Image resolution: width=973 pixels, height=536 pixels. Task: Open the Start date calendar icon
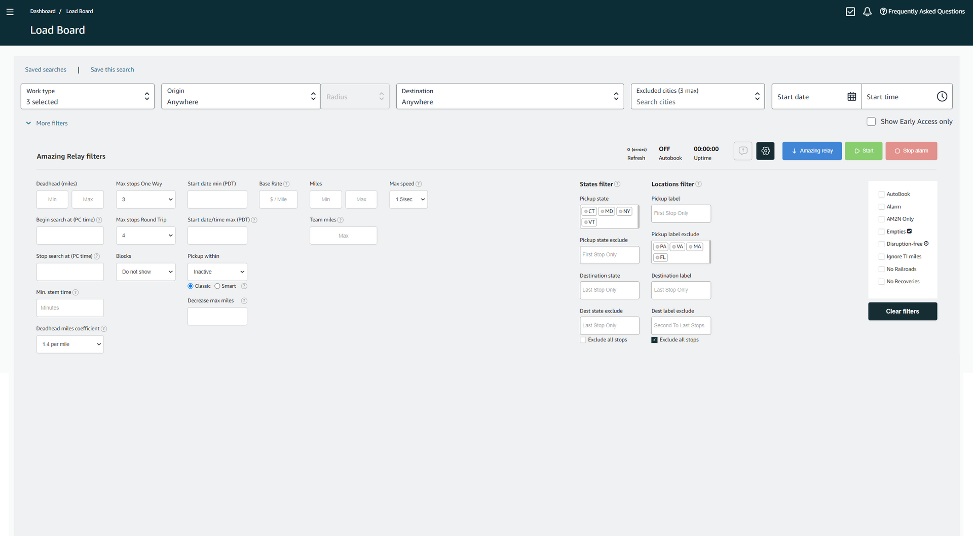(x=851, y=97)
